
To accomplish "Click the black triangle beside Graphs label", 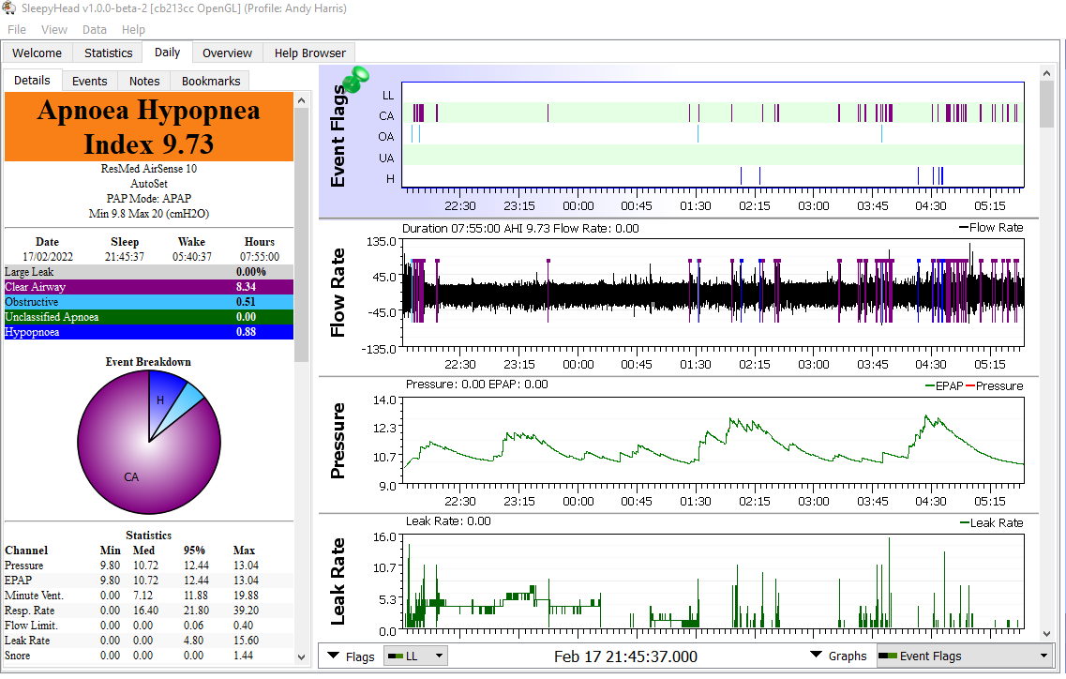I will (816, 656).
